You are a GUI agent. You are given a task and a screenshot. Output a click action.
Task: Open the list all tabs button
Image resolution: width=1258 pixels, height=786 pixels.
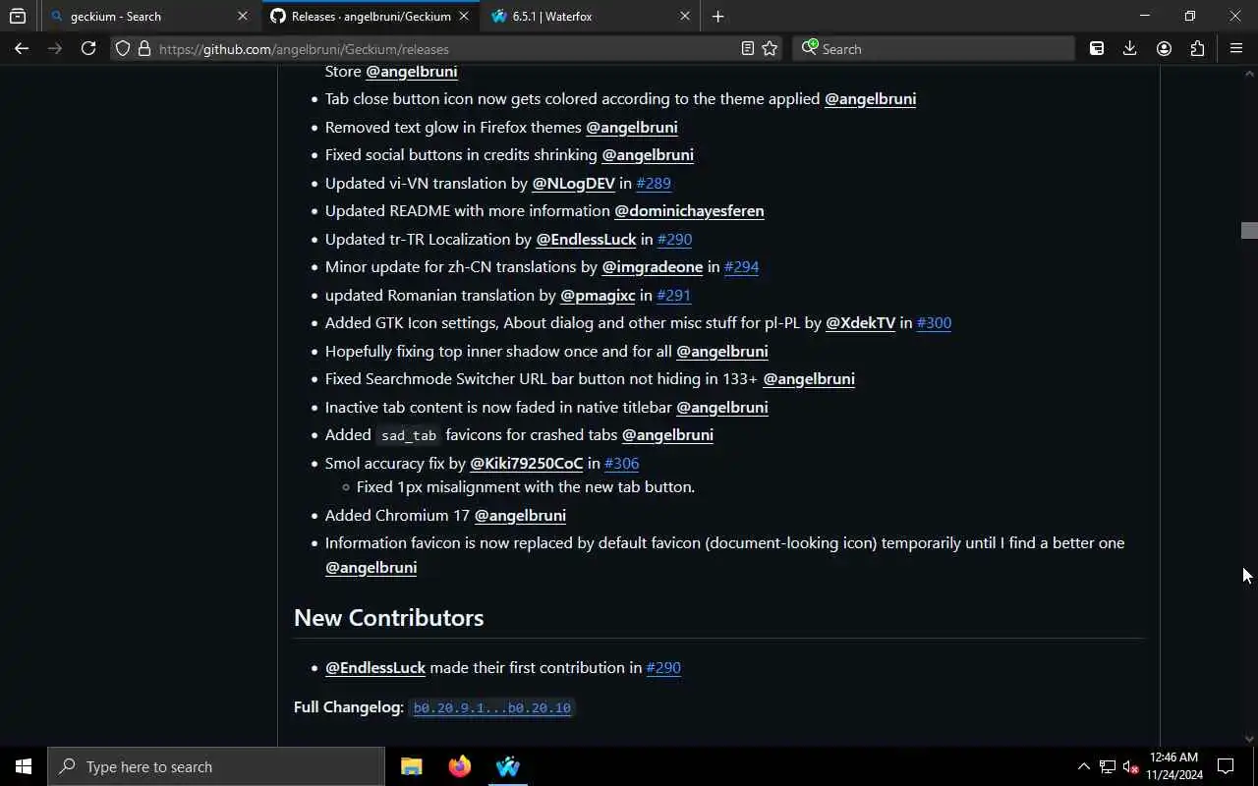17,16
